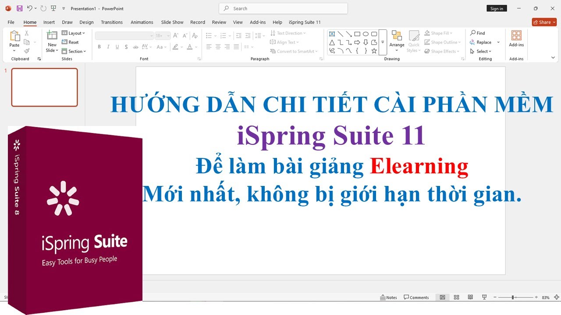Reset the slide layout

(70, 42)
